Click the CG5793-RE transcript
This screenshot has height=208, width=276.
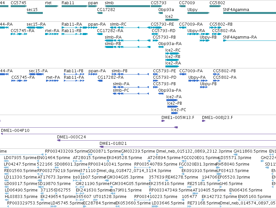(x=156, y=28)
